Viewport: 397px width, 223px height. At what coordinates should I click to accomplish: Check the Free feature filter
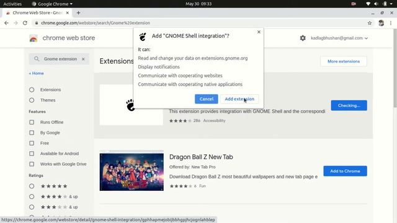point(32,143)
